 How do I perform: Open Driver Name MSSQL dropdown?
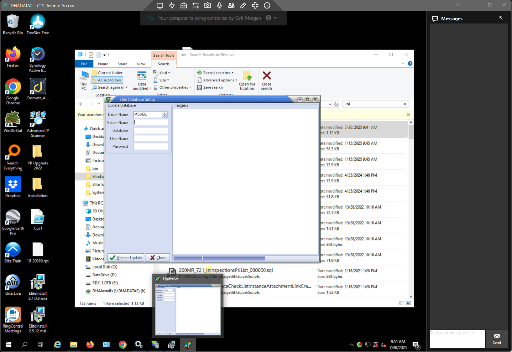point(165,114)
